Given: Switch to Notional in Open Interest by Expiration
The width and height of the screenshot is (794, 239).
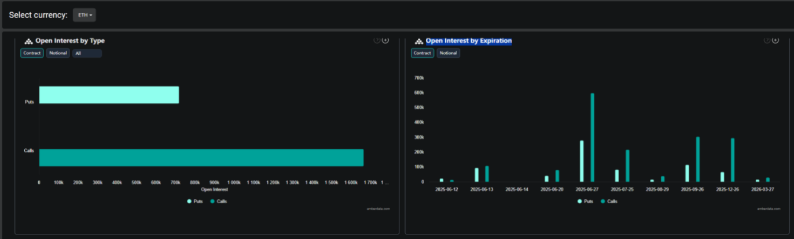Looking at the screenshot, I should pos(448,53).
